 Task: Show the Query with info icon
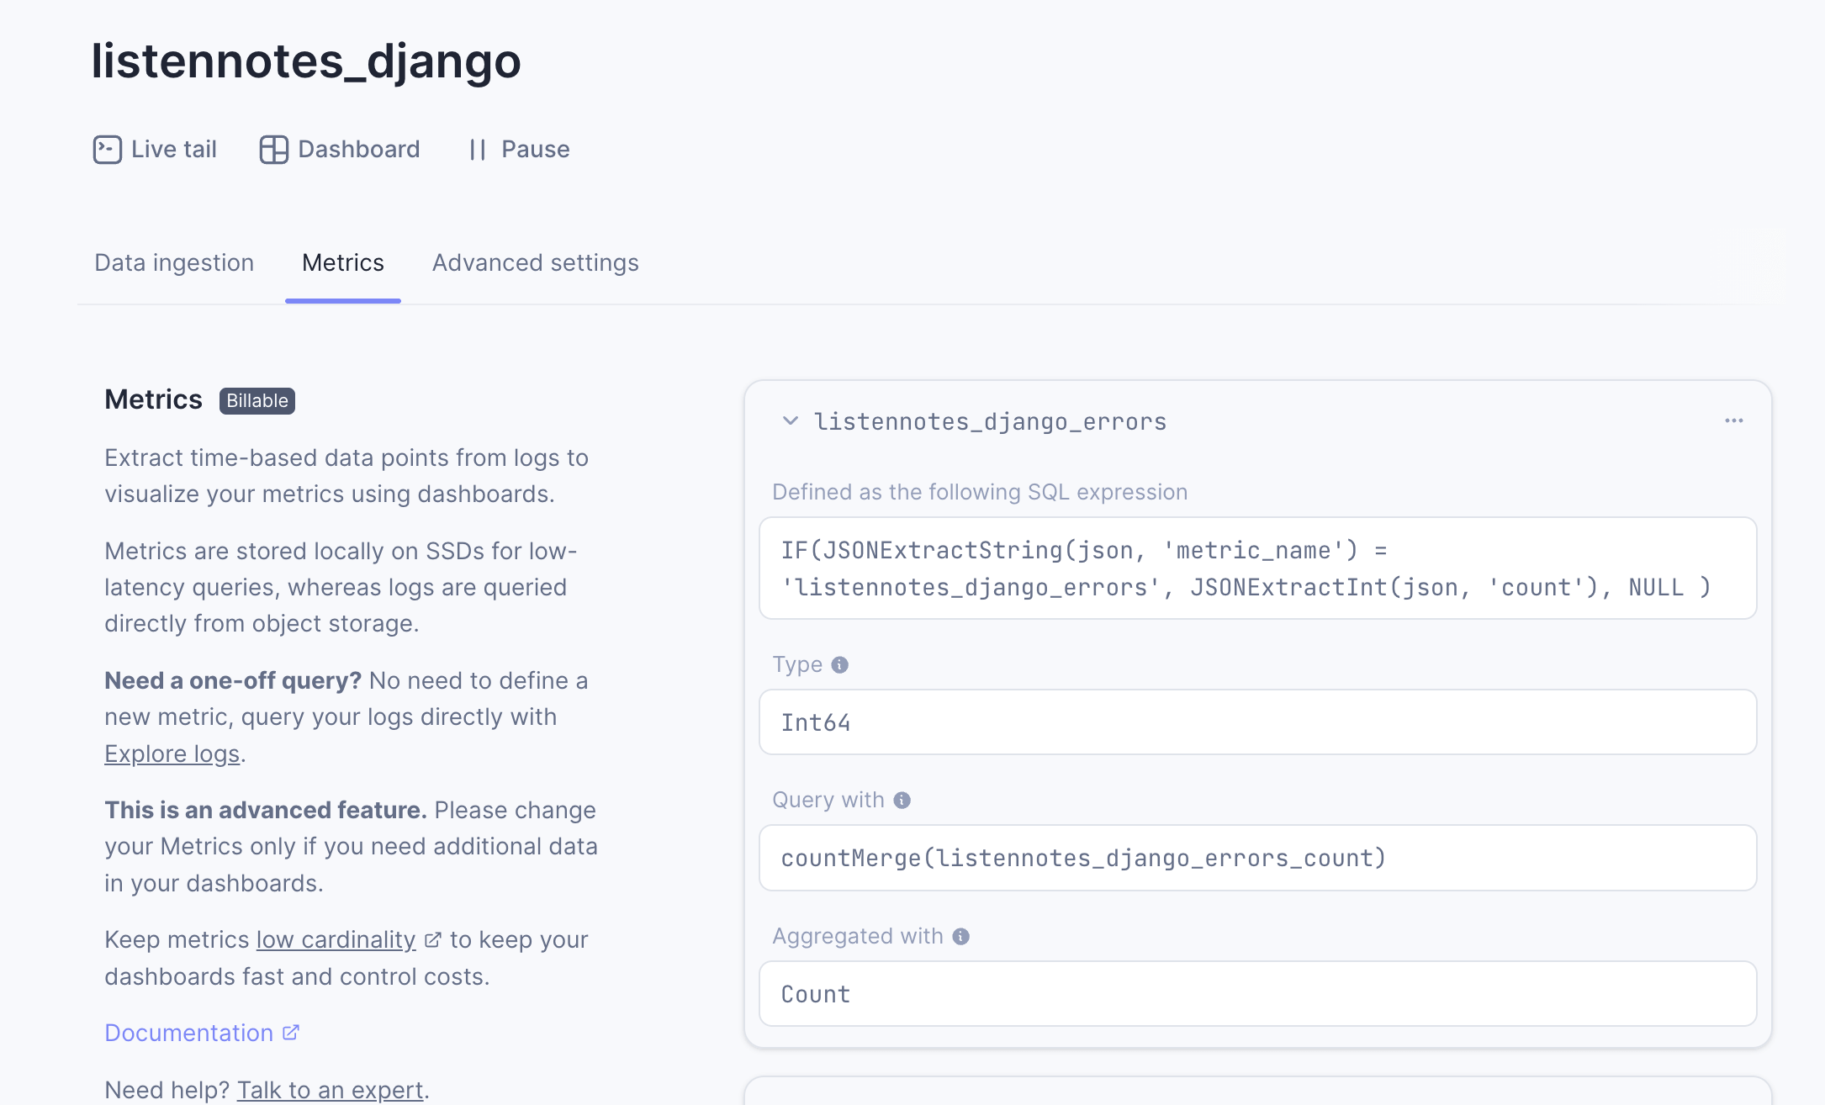tap(902, 801)
